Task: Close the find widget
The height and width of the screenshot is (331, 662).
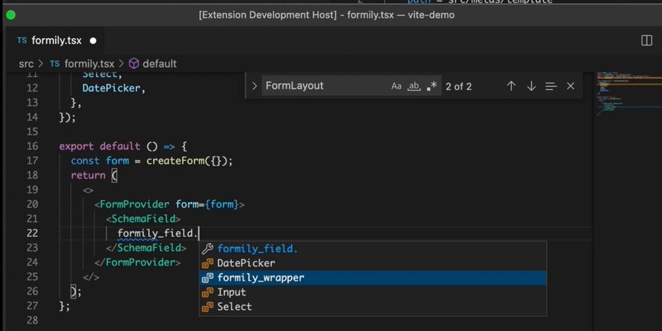Action: click(570, 86)
